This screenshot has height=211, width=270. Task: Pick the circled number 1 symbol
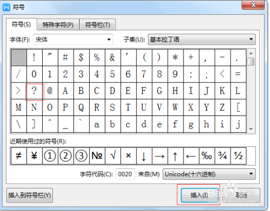pos(50,156)
